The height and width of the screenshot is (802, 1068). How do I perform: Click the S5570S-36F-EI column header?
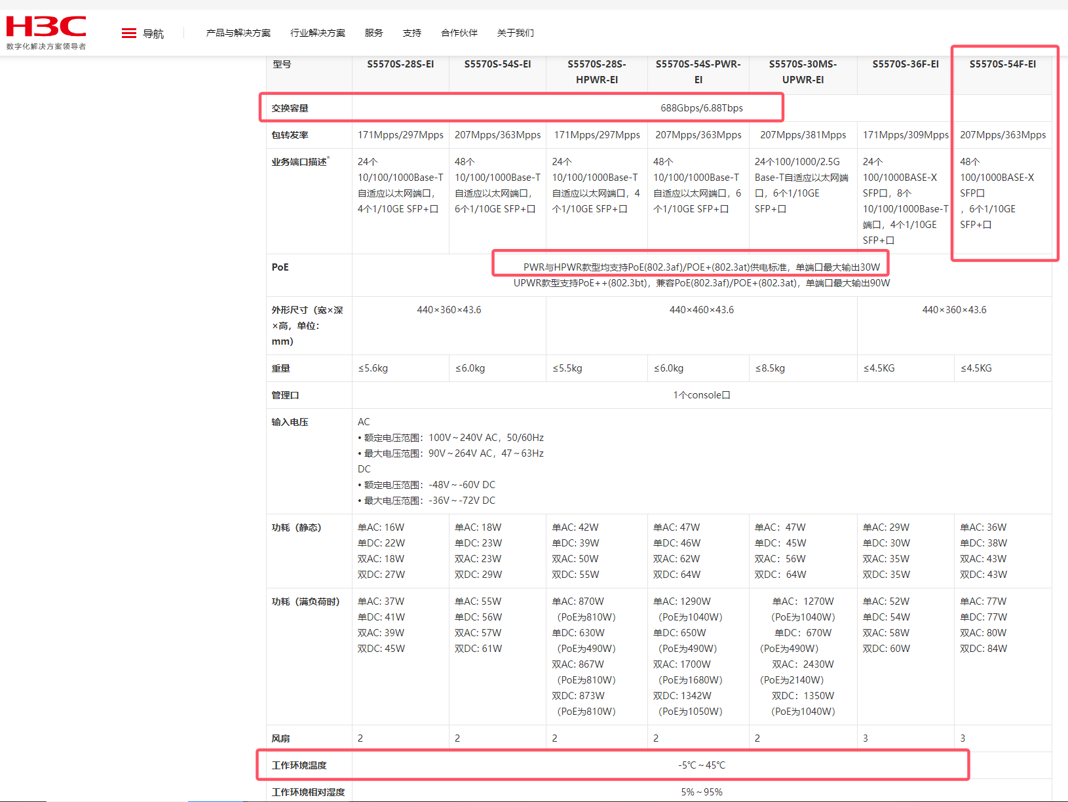(x=905, y=64)
